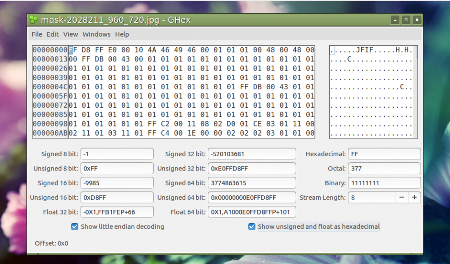
Task: Decrease stream length with minus button
Action: point(401,198)
